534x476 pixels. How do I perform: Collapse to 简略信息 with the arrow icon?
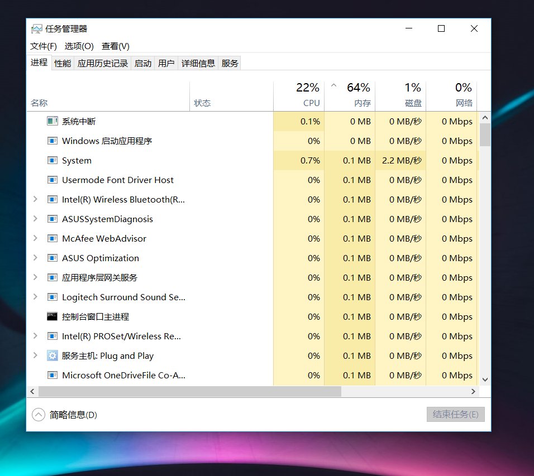click(x=39, y=415)
